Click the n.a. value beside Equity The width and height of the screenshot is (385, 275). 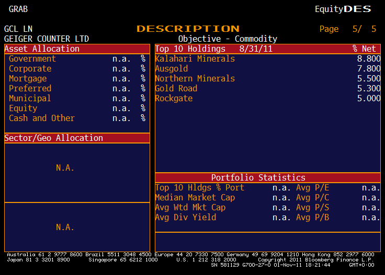coord(121,108)
